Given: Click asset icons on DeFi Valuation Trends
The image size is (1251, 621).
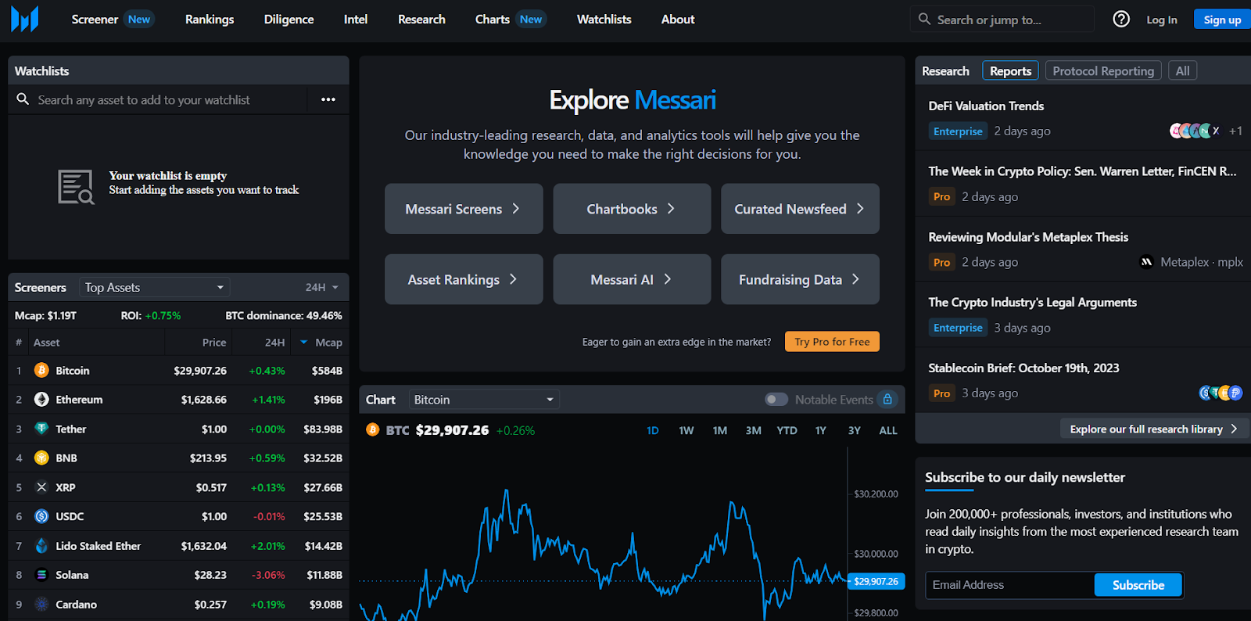Looking at the screenshot, I should pos(1194,131).
